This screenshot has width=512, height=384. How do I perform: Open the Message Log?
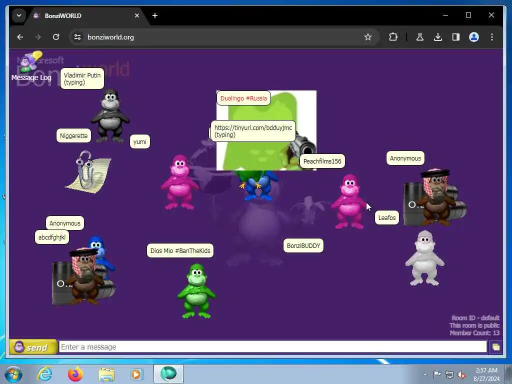coord(31,66)
